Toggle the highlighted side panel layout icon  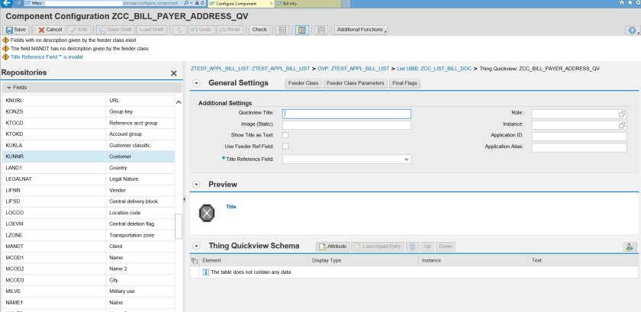tap(301, 31)
